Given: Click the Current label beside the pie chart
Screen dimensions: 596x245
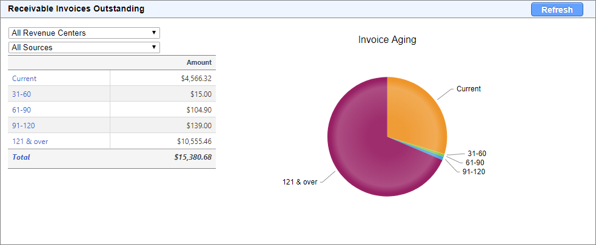Looking at the screenshot, I should [x=468, y=89].
